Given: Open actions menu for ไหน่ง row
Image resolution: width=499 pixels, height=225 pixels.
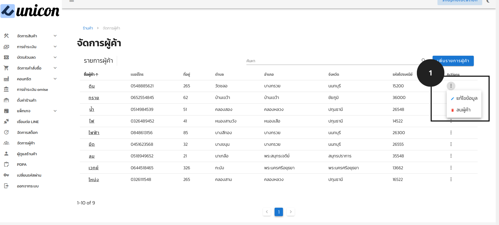Looking at the screenshot, I should point(451,179).
